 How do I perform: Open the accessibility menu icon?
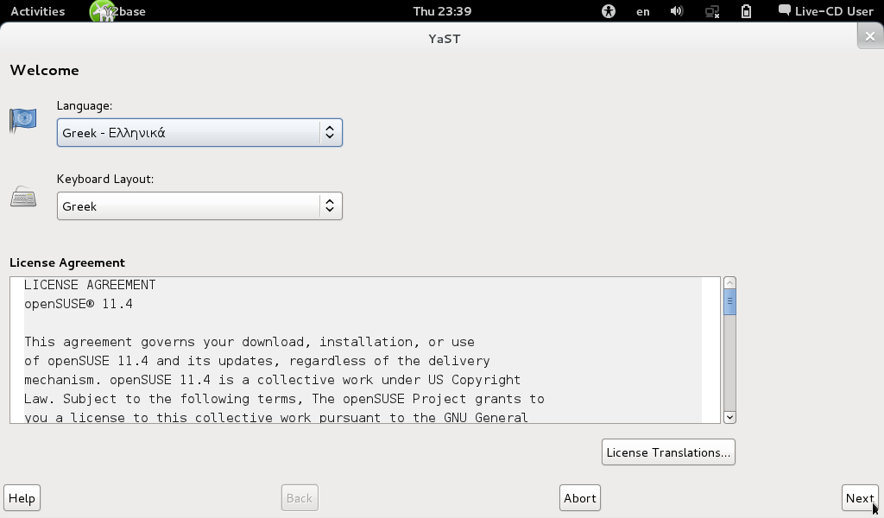click(x=609, y=11)
